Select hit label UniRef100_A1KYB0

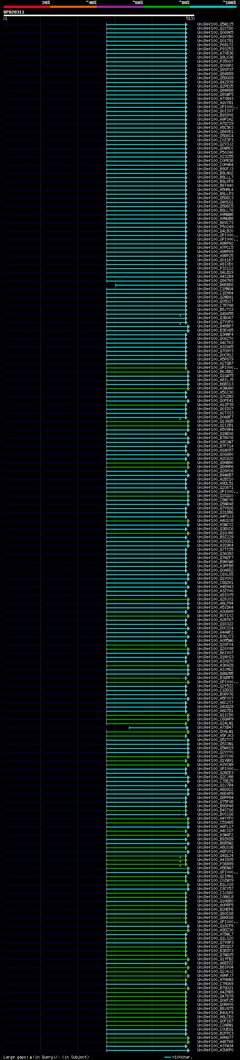(x=215, y=36)
